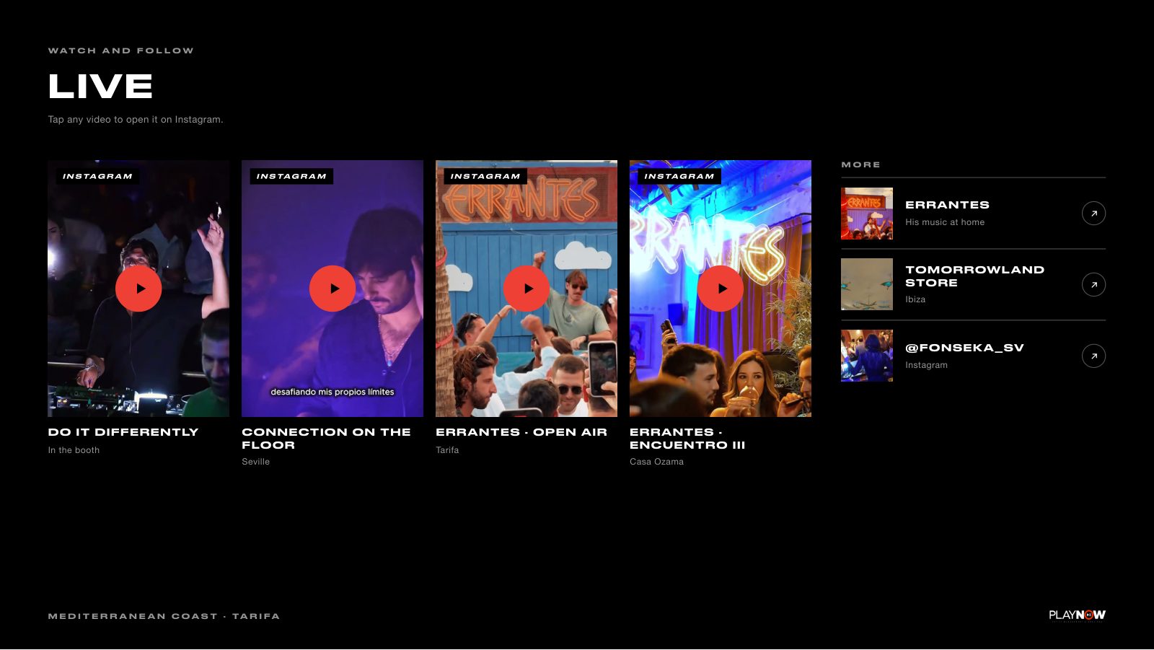The width and height of the screenshot is (1154, 650).
Task: Open the arrow icon beside Errantes
Action: (x=1093, y=214)
